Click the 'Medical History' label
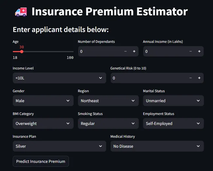Screen dimensions: 213x171 point(123,136)
